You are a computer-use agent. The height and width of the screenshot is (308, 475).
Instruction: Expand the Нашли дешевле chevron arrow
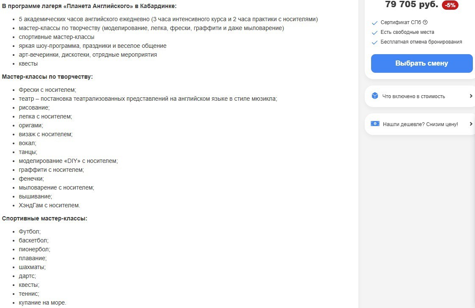tap(471, 124)
